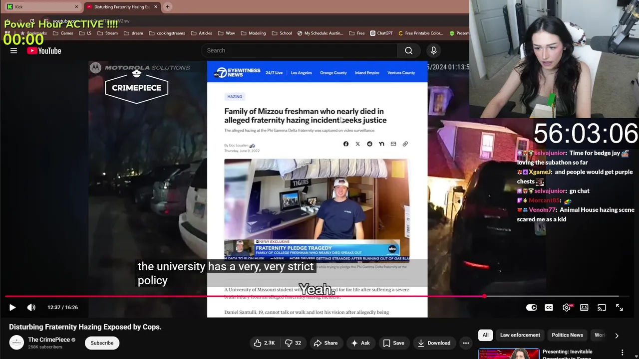Select the Law enforcement filter chip
639x359 pixels.
point(520,335)
